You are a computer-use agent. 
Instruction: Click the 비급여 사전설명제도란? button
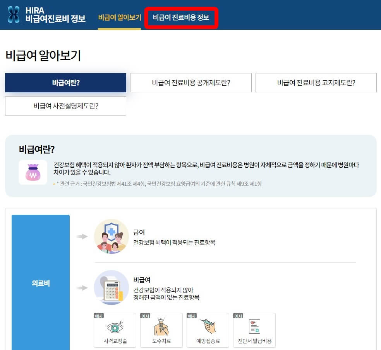point(65,105)
